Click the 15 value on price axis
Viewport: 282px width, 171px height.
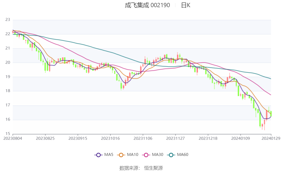pos(8,134)
